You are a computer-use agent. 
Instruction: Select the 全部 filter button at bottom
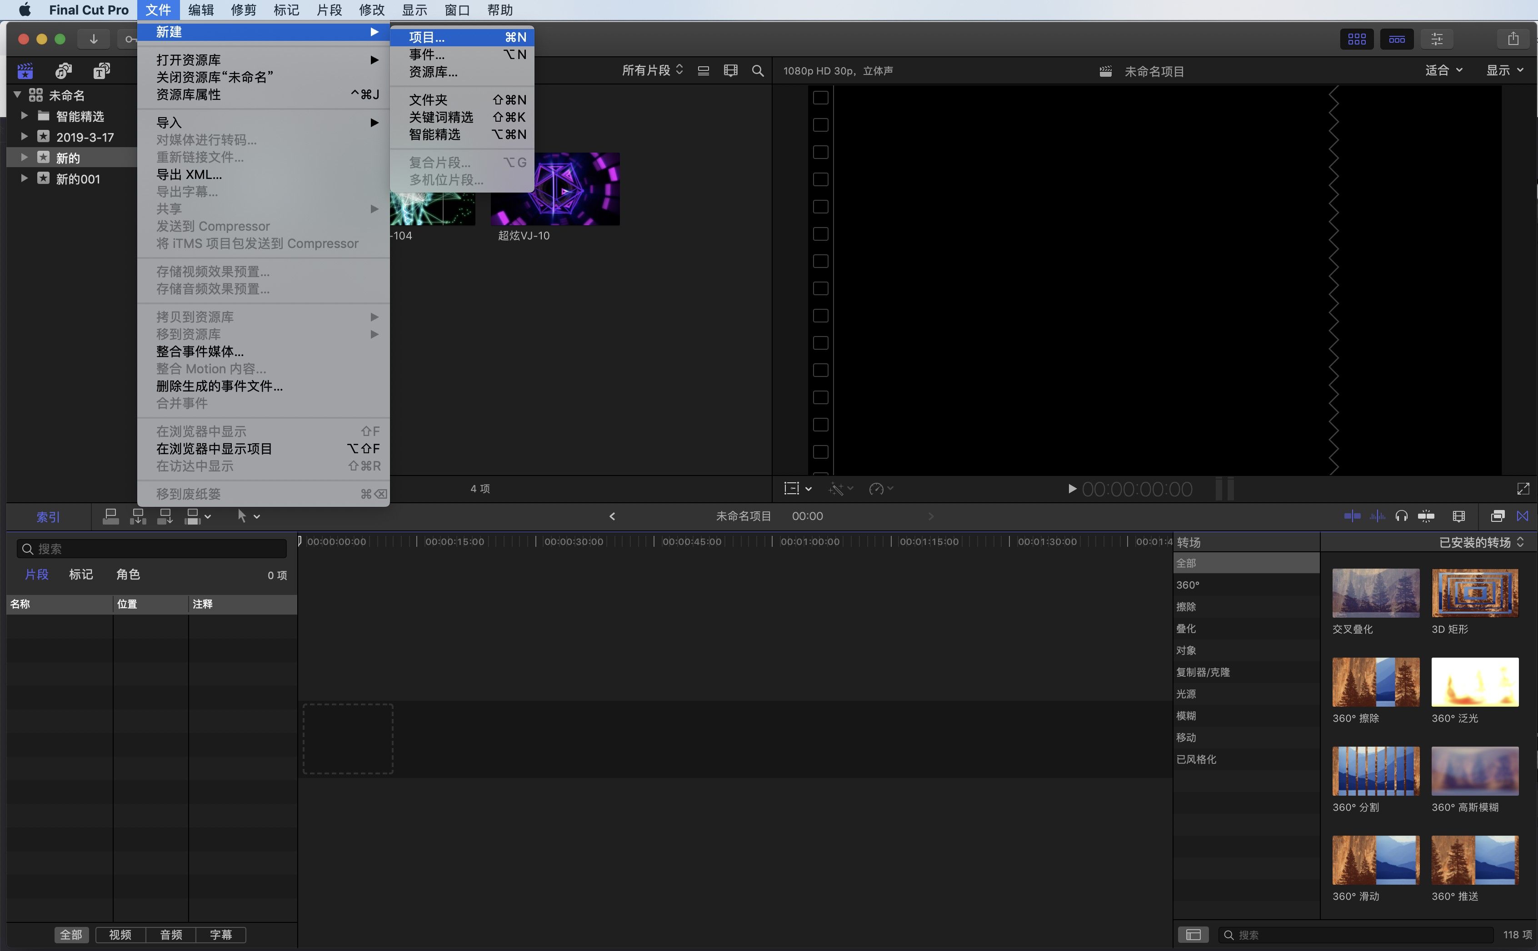pos(71,934)
